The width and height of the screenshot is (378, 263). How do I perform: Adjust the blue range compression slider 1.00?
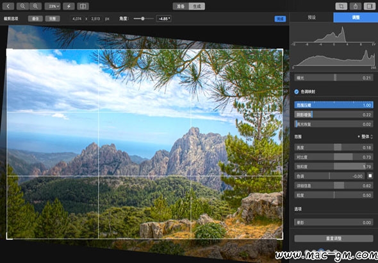click(x=334, y=105)
